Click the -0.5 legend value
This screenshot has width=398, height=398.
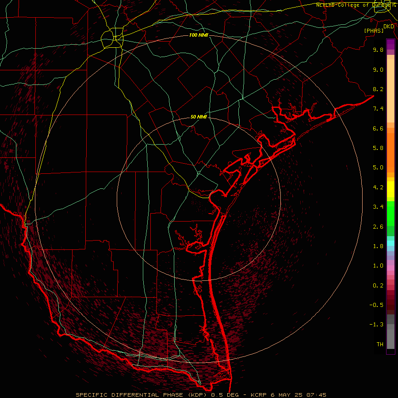coord(376,305)
